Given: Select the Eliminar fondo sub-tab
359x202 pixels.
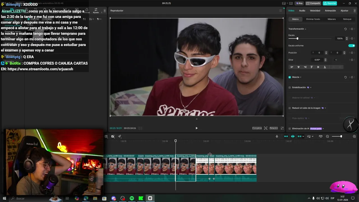Looking at the screenshot, I should coord(313,19).
